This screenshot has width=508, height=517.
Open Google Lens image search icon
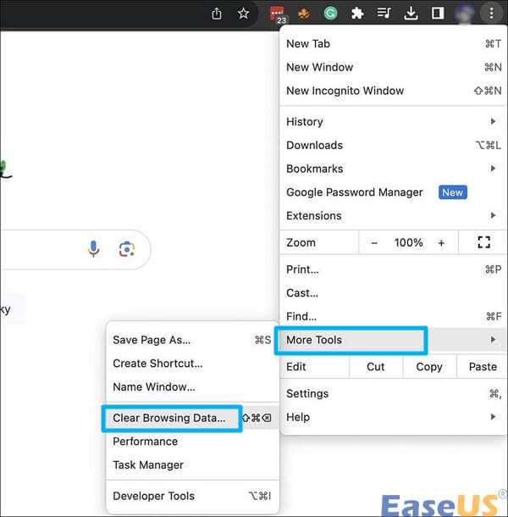127,248
